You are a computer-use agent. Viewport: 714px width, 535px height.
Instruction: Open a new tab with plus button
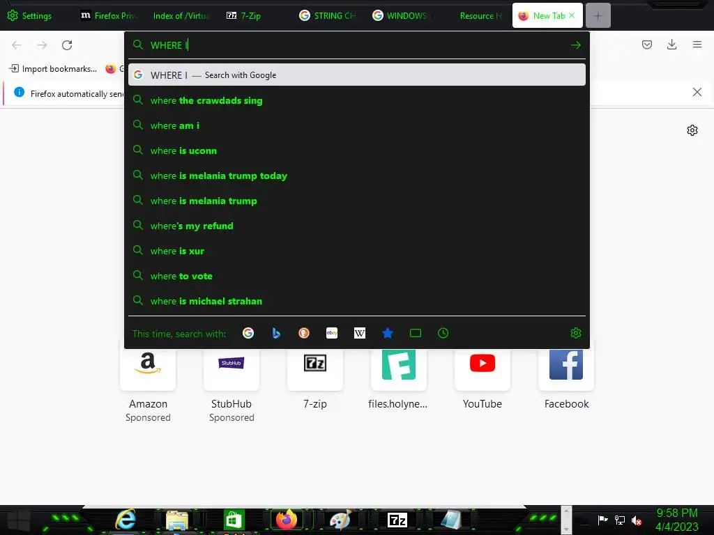click(x=598, y=15)
